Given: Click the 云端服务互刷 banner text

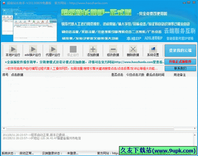Looking at the screenshot, I should (x=180, y=31).
